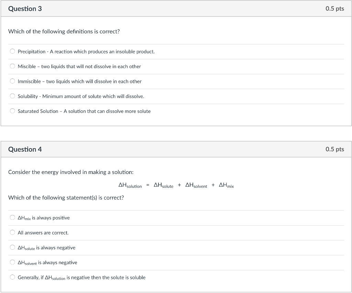This screenshot has height=293, width=352.
Task: Click the 'Consider the energy involved' prompt text
Action: 71,172
